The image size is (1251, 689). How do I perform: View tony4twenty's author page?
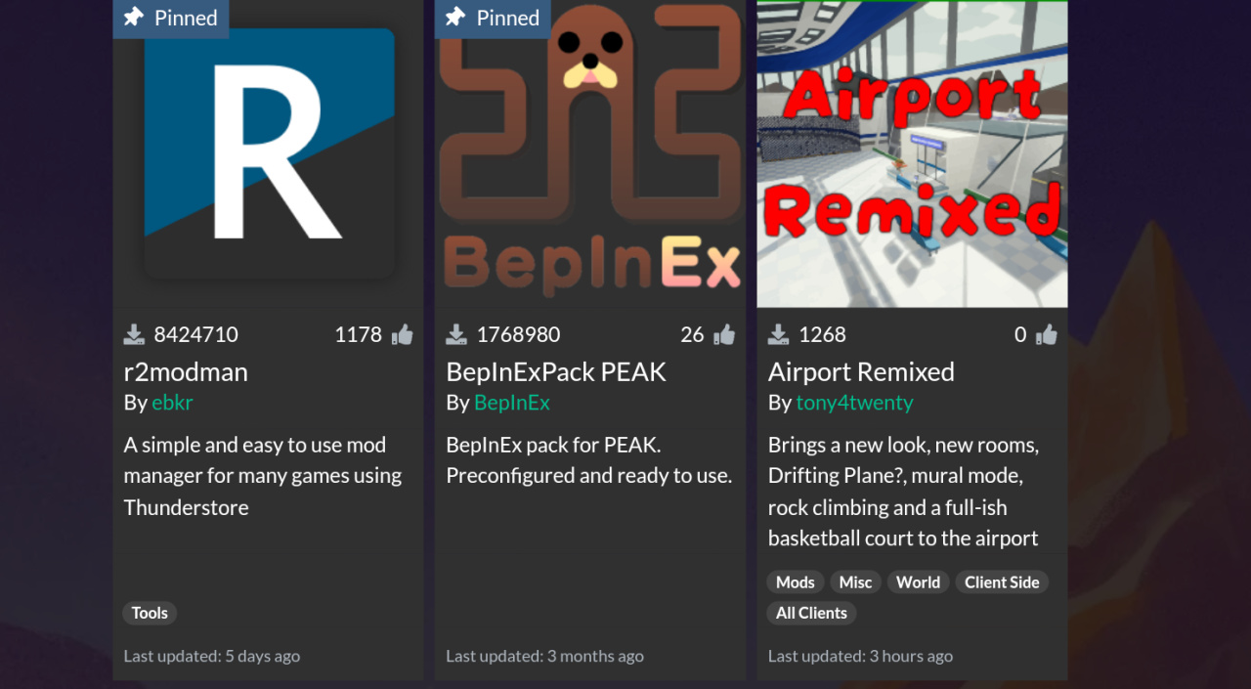(x=854, y=402)
